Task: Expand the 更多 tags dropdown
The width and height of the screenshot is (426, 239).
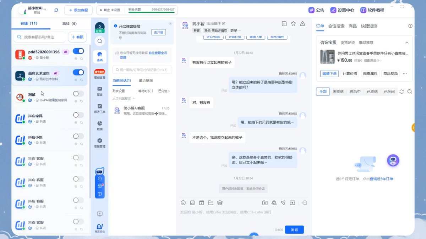Action: pyautogui.click(x=235, y=30)
